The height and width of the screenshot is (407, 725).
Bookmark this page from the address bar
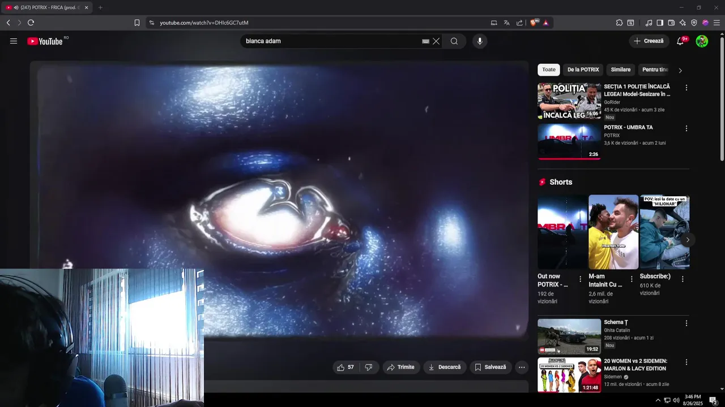pyautogui.click(x=137, y=23)
